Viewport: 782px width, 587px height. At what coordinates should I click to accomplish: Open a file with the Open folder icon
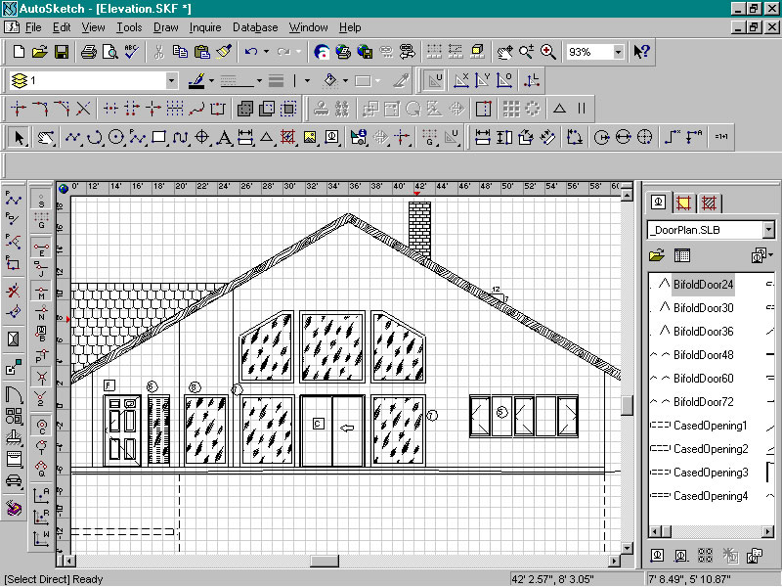click(x=40, y=52)
